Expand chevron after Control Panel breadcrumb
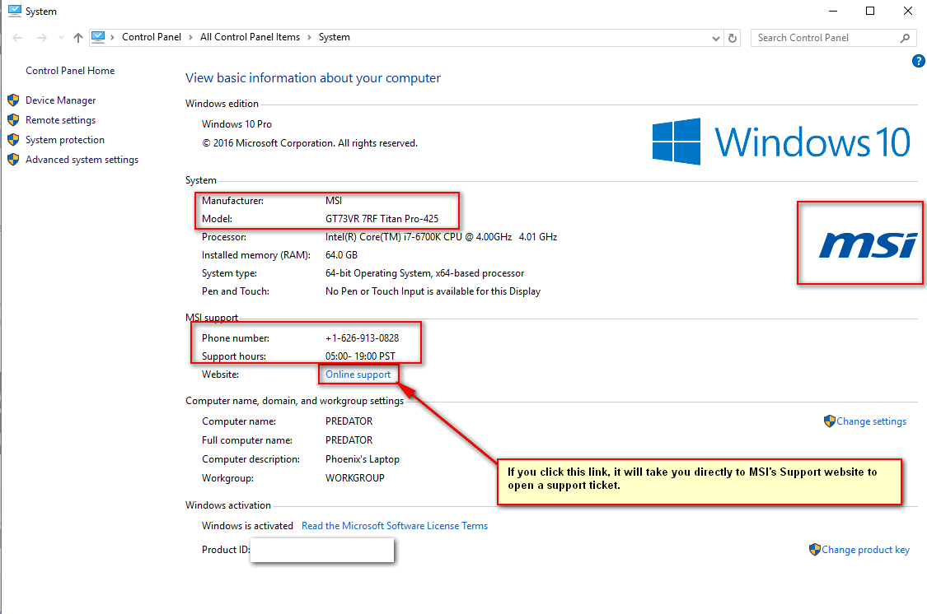This screenshot has height=614, width=927. tap(190, 38)
